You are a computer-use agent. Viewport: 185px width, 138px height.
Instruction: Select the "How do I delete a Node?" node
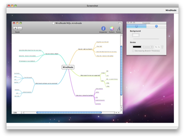pos(52,54)
